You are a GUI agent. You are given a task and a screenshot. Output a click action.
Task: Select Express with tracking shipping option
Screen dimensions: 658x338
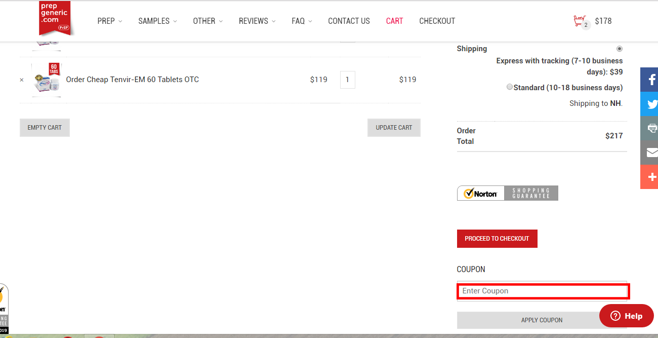620,49
